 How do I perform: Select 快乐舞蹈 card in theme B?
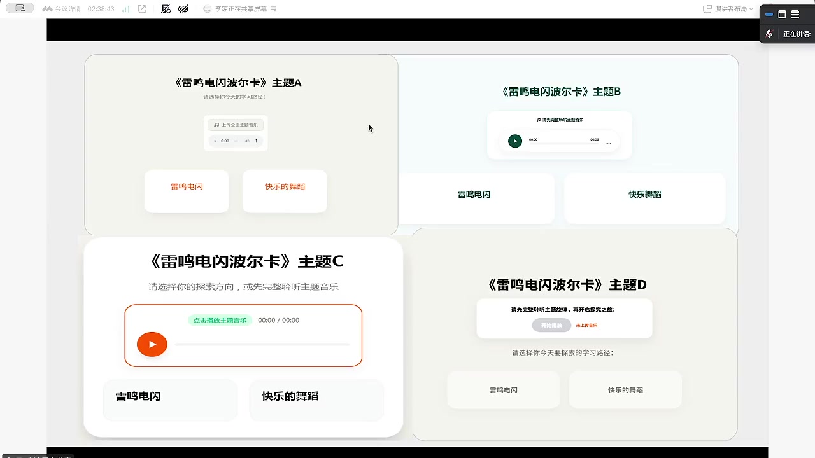tap(645, 198)
